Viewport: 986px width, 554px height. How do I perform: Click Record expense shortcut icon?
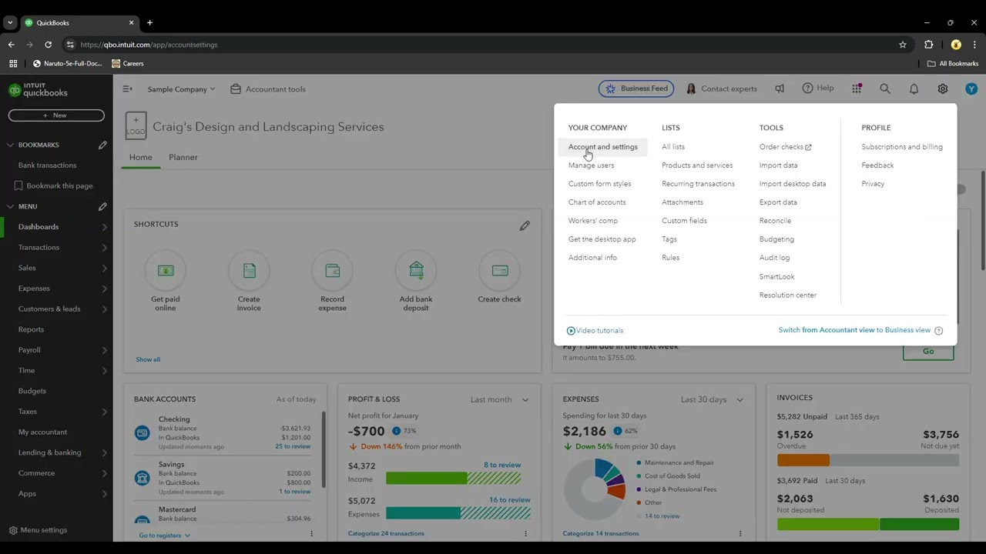pos(332,271)
